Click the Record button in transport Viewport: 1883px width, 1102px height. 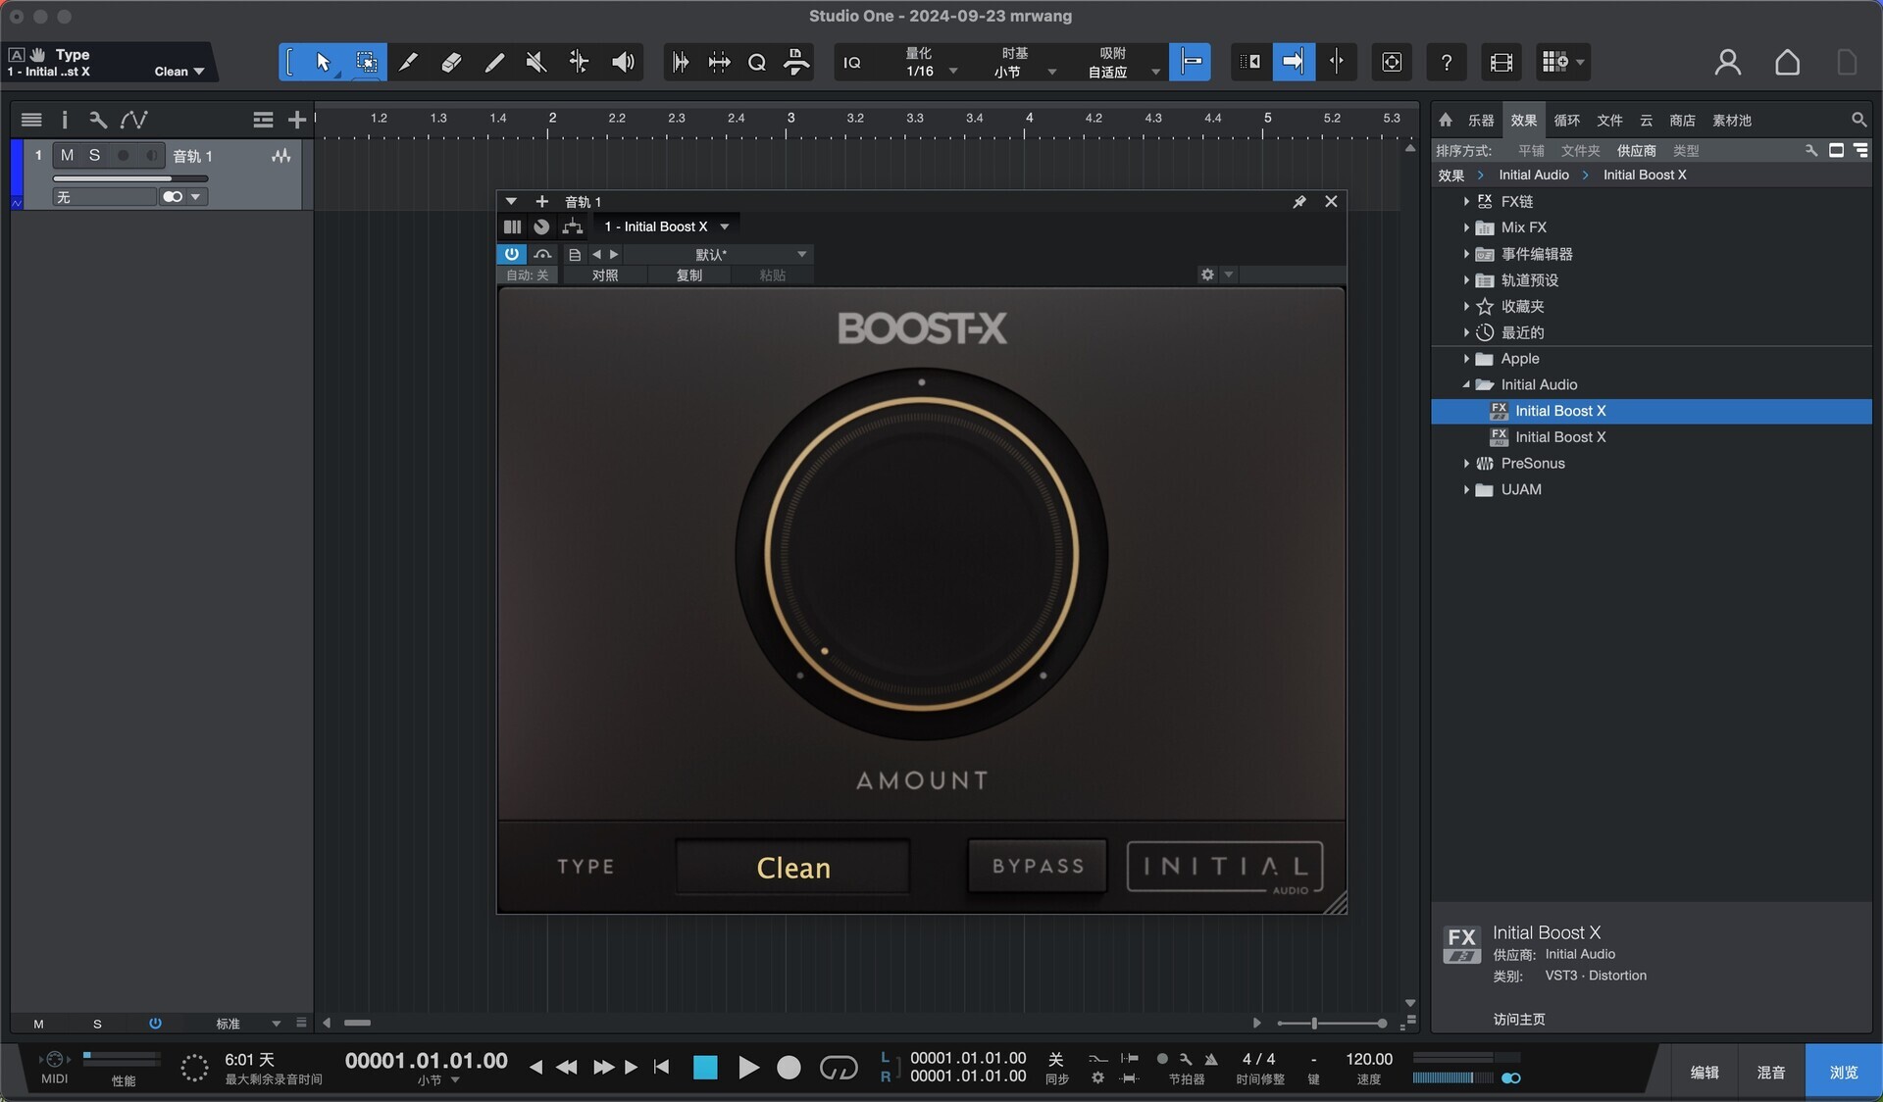click(x=789, y=1067)
